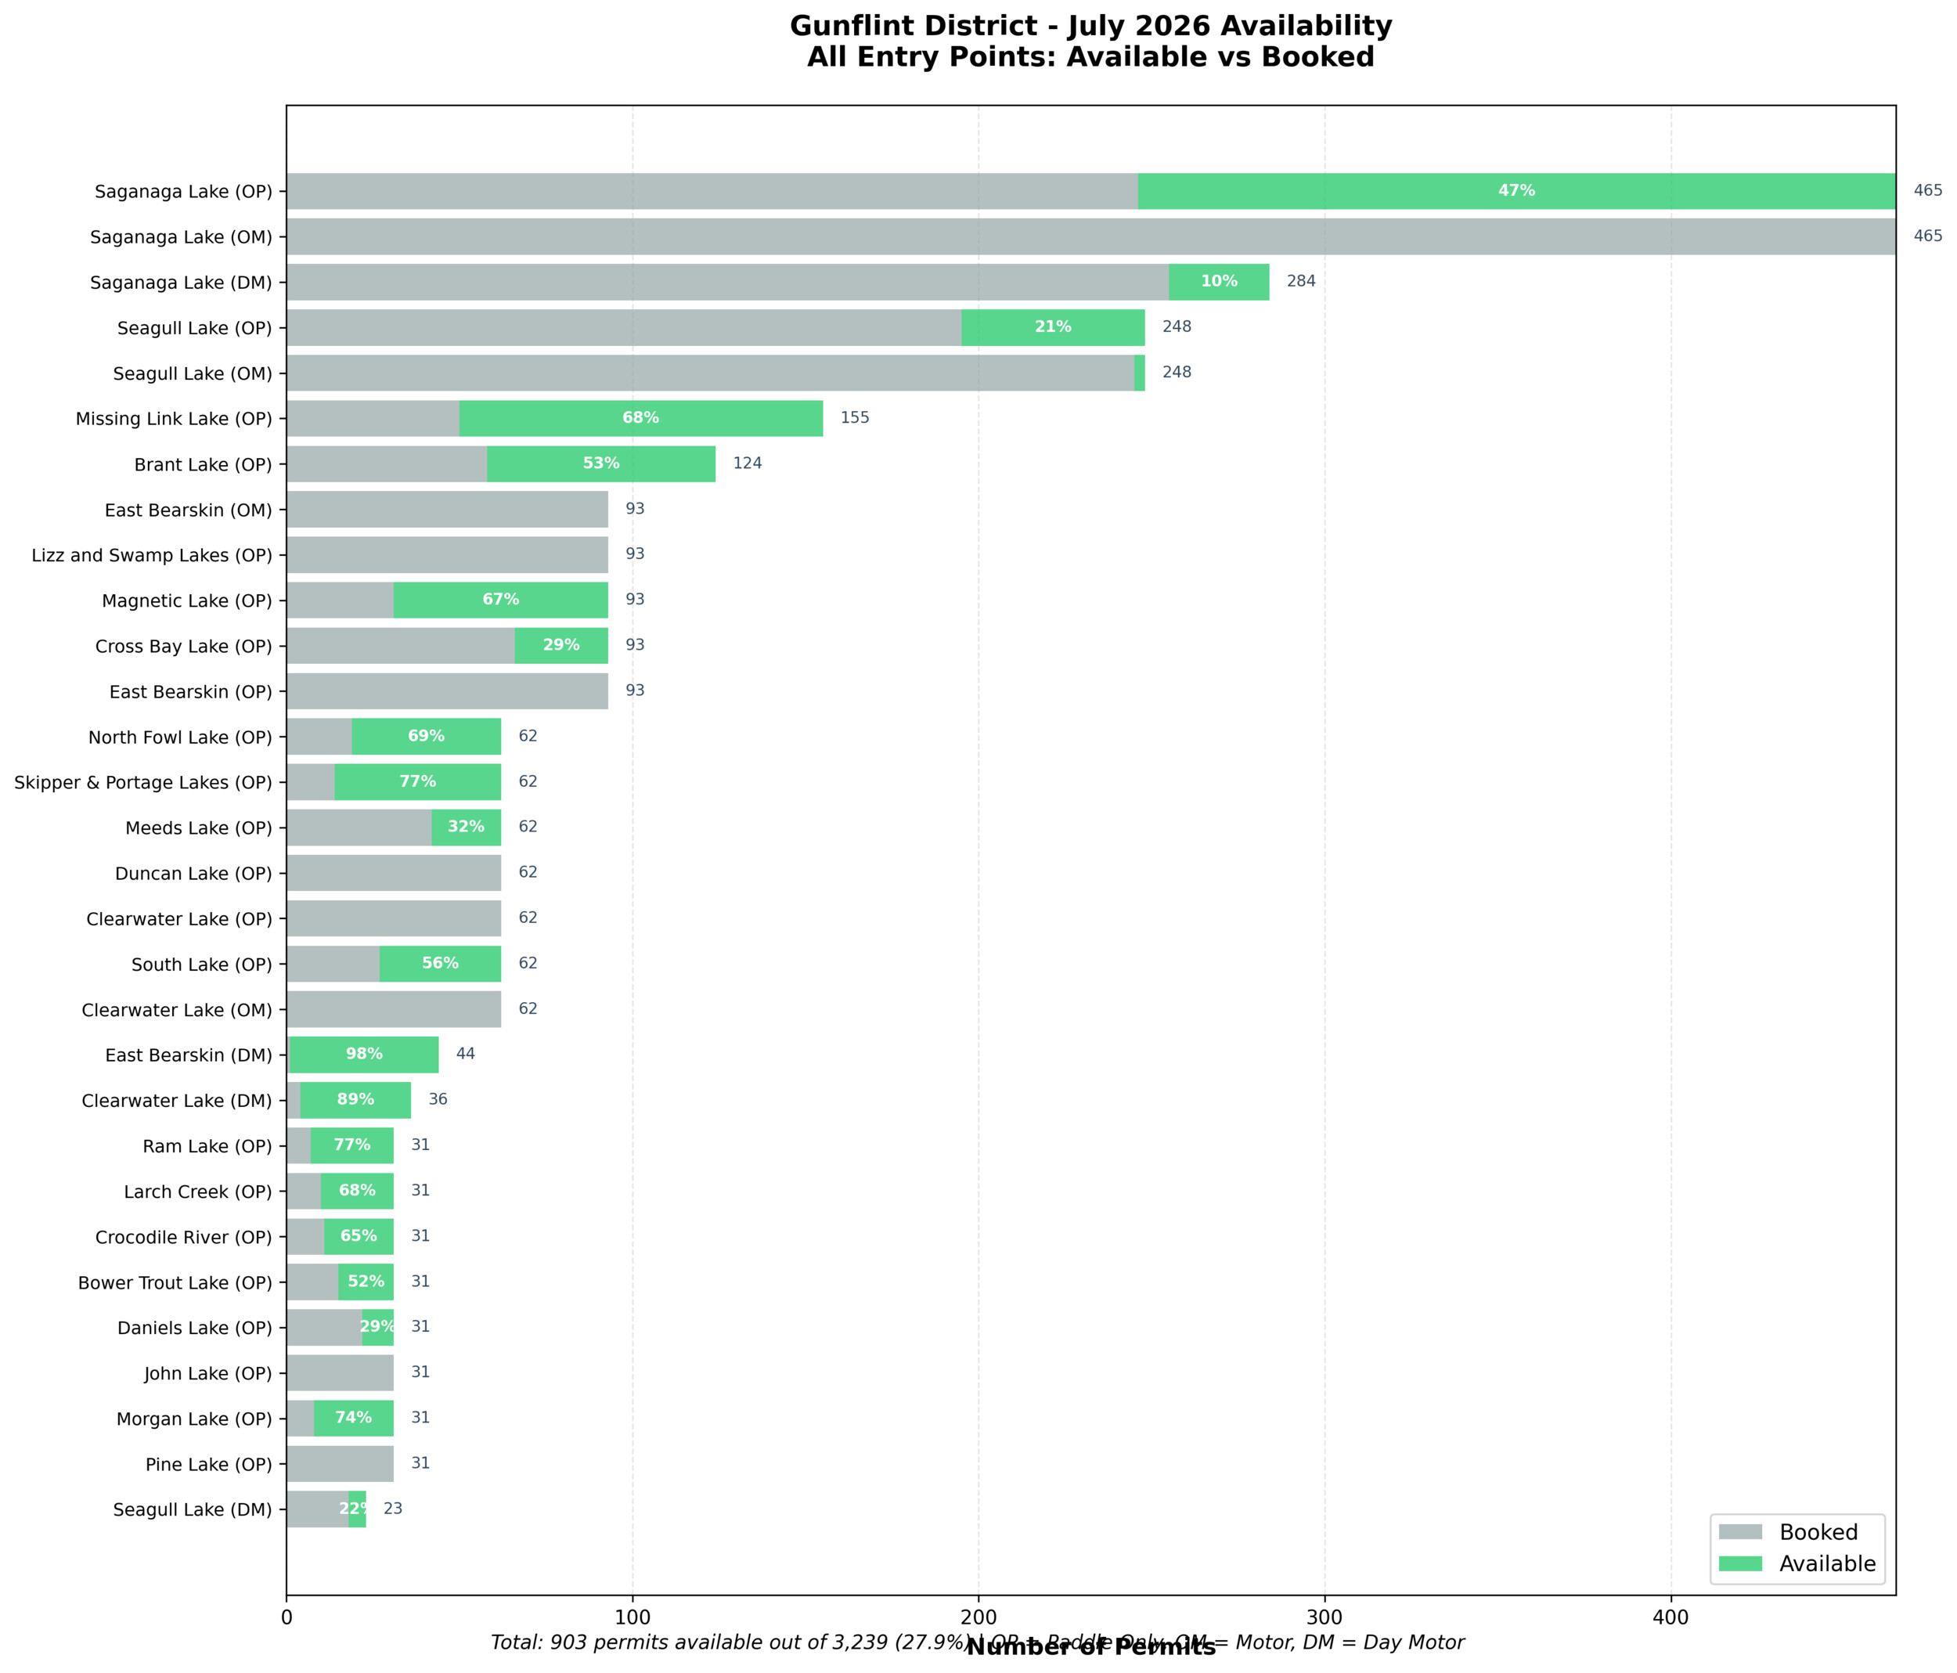Click the Available legend green swatch

[1739, 1563]
